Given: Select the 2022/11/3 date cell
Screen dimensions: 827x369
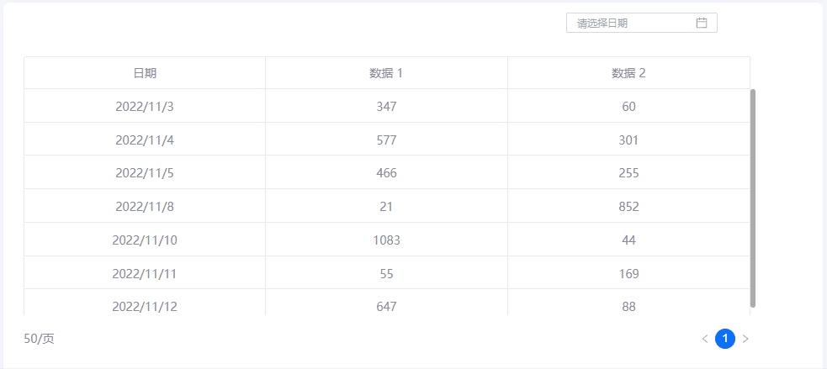Looking at the screenshot, I should (145, 107).
